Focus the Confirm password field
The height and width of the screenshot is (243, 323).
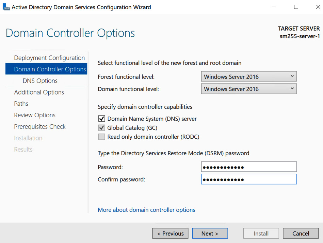(249, 179)
